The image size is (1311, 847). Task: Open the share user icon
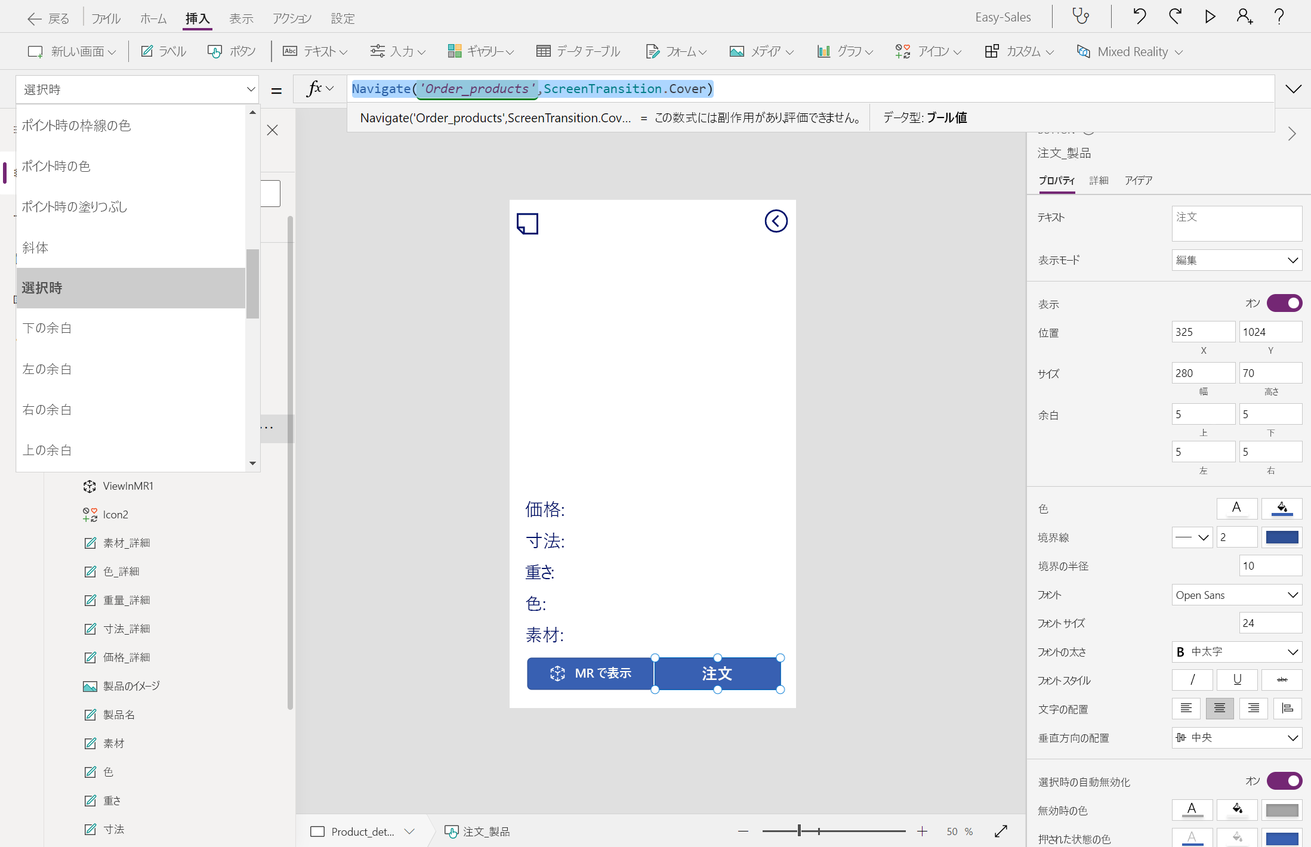pos(1244,17)
